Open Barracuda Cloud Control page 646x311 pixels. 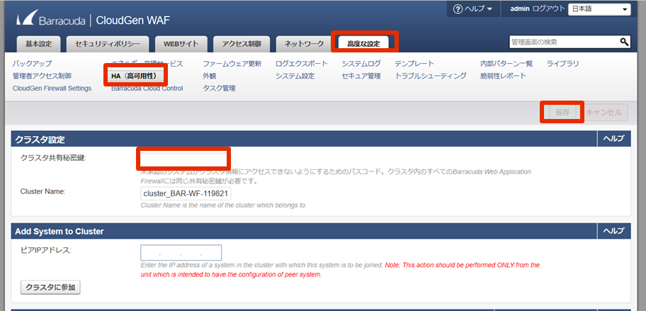147,88
